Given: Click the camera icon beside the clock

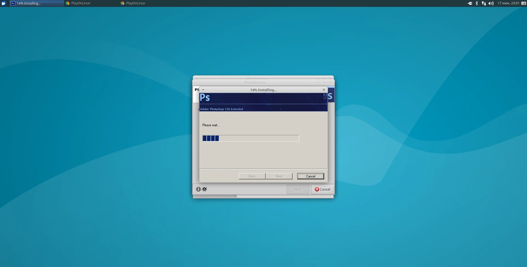Looking at the screenshot, I should pyautogui.click(x=524, y=3).
